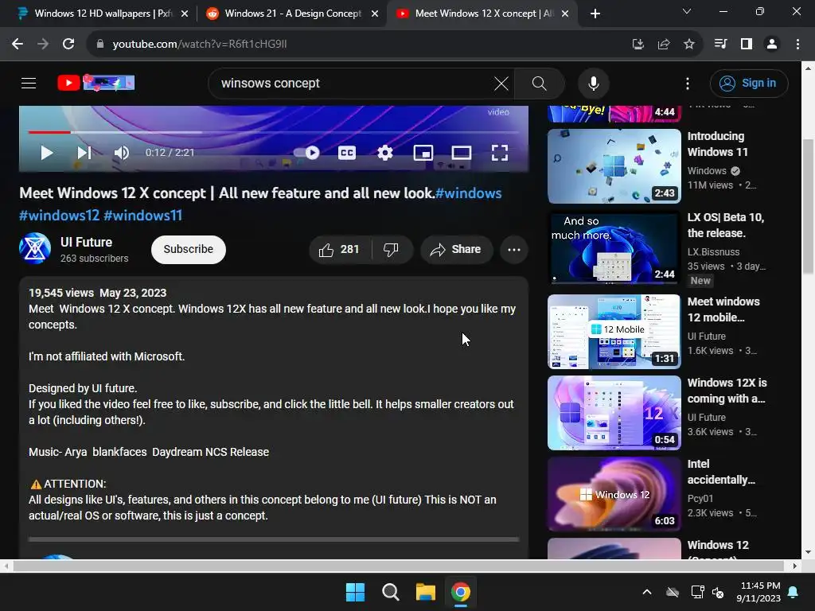Go to YouTube home logo
The image size is (815, 611).
coord(96,83)
